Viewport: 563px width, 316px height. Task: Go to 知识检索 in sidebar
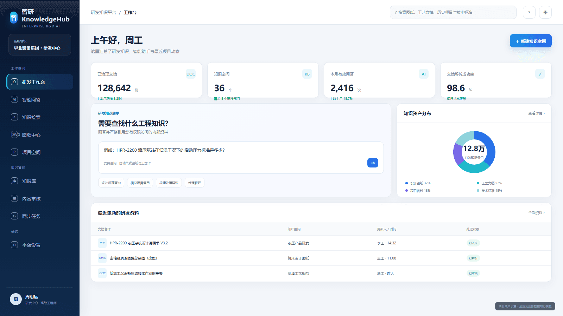[x=40, y=117]
